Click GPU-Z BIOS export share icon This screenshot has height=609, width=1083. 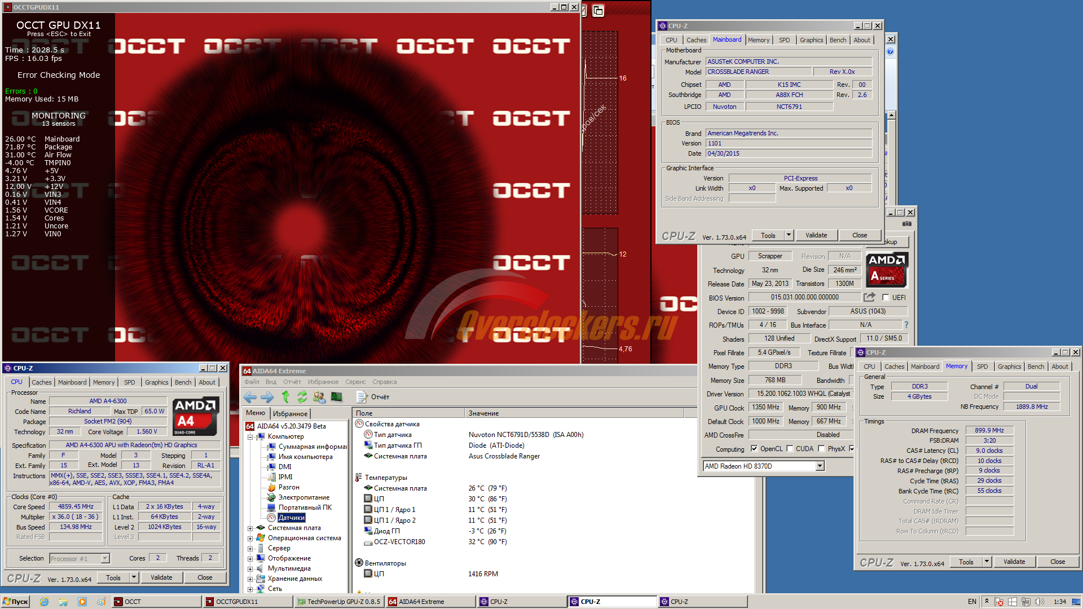click(x=869, y=297)
